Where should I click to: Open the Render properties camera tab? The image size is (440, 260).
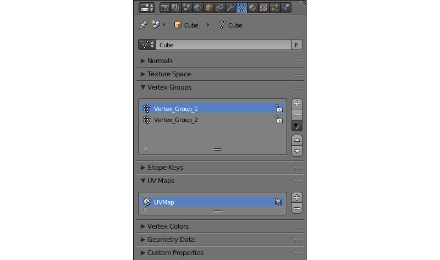point(164,8)
